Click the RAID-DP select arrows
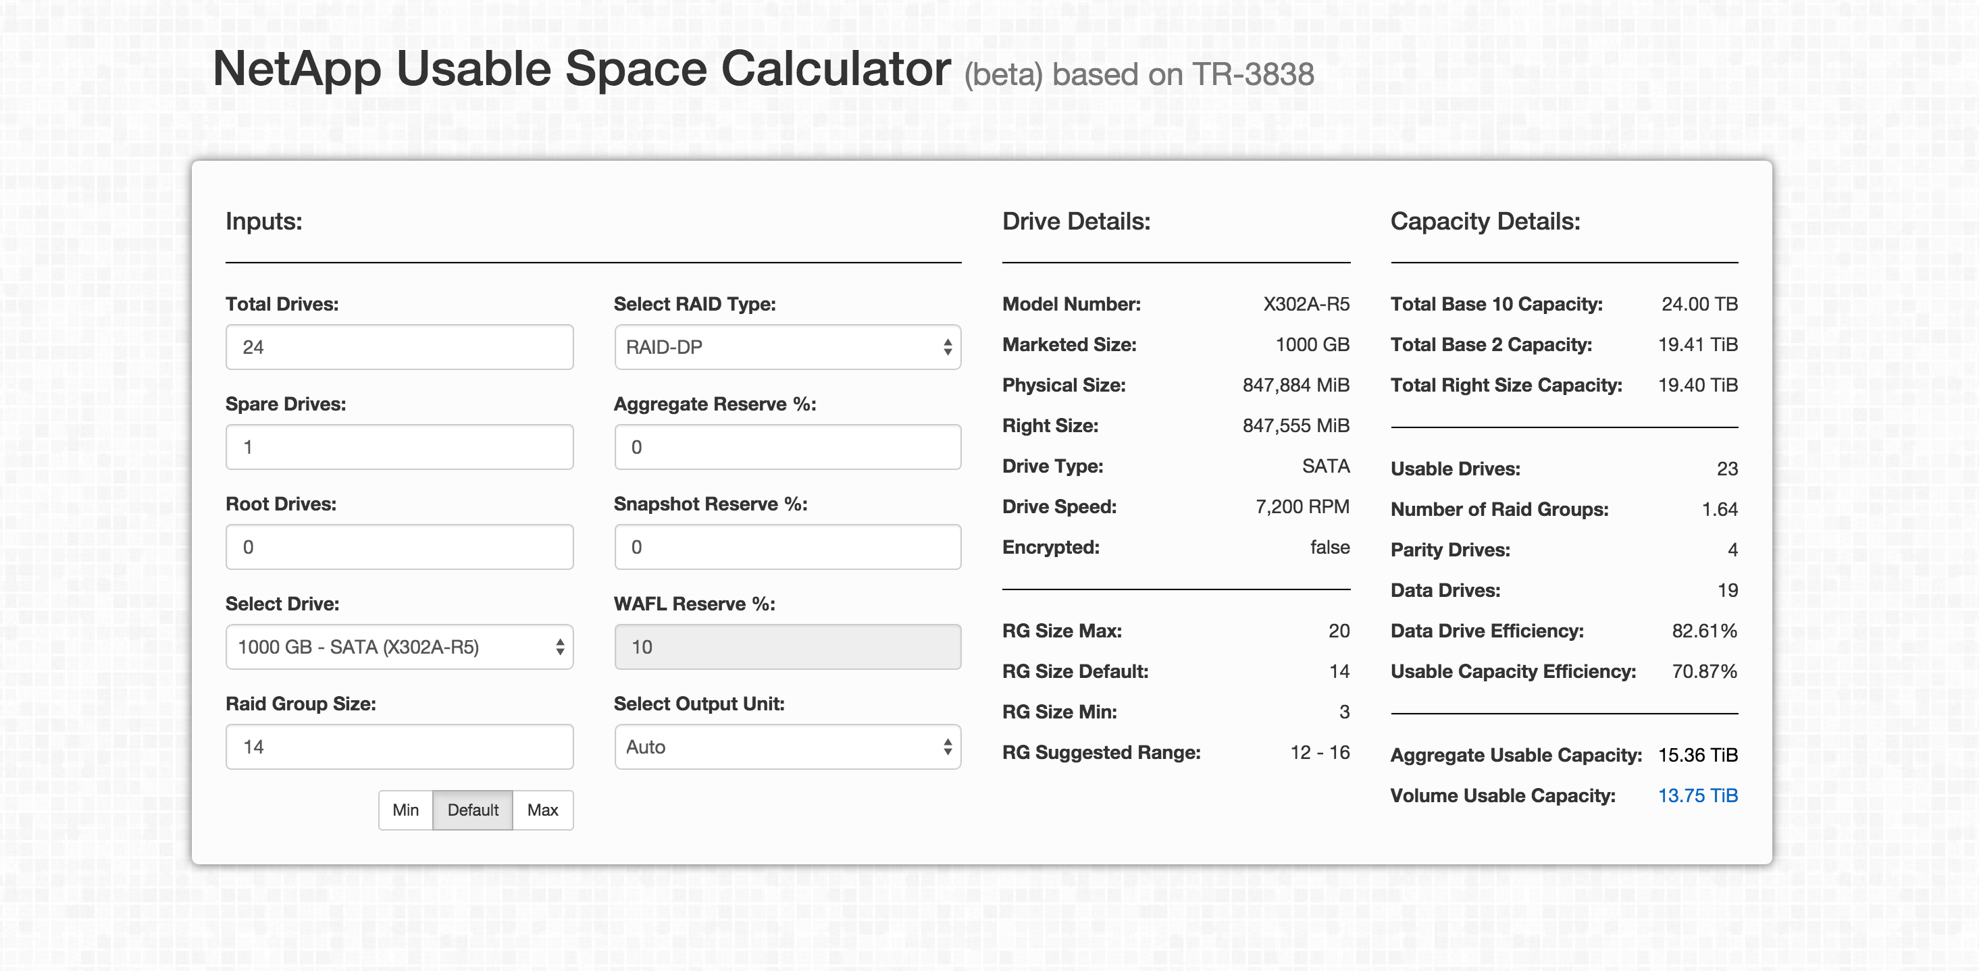The image size is (1979, 971). (x=947, y=347)
